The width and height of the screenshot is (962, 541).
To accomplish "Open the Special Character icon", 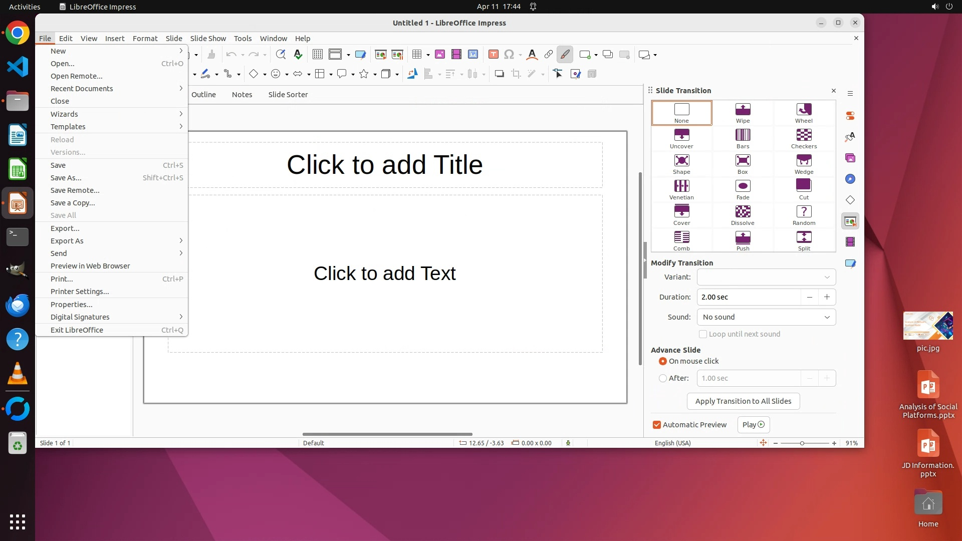I will 509,55.
